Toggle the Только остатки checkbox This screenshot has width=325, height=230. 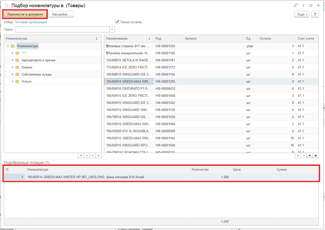(117, 22)
